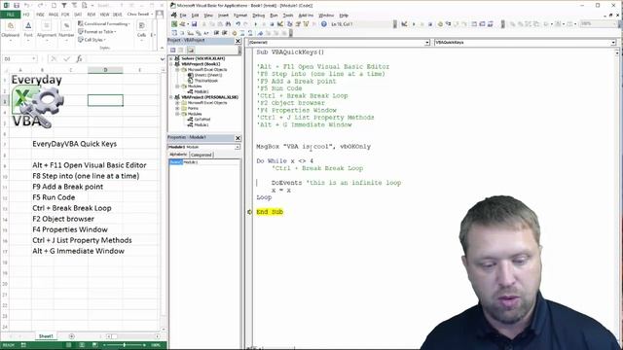Screen dimensions: 623x350
Task: Click the 'End Sub' highlighted code line
Action: point(270,212)
